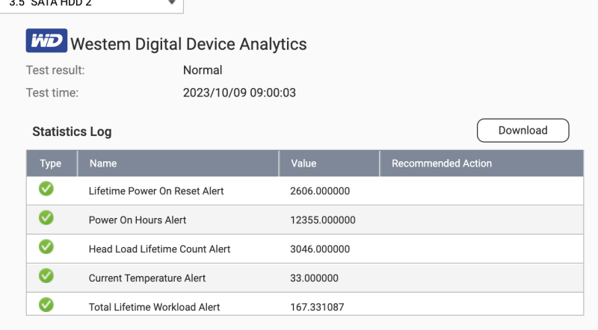598x330 pixels.
Task: Click the value 3046.000000
Action: [x=320, y=249]
